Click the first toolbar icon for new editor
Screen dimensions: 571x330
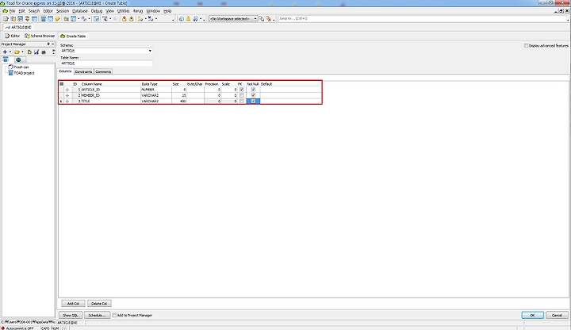[x=6, y=18]
